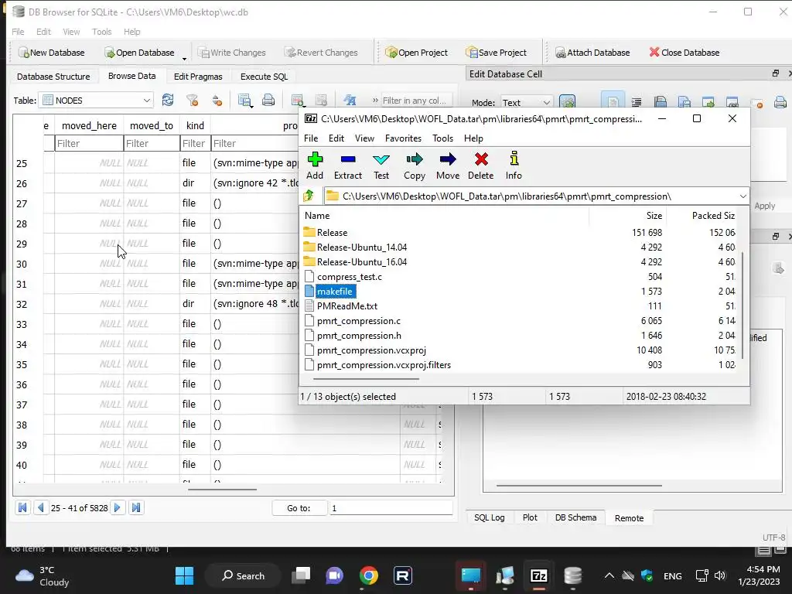Screen dimensions: 792x594
Task: Open DB Browser View menu
Action: 71,32
